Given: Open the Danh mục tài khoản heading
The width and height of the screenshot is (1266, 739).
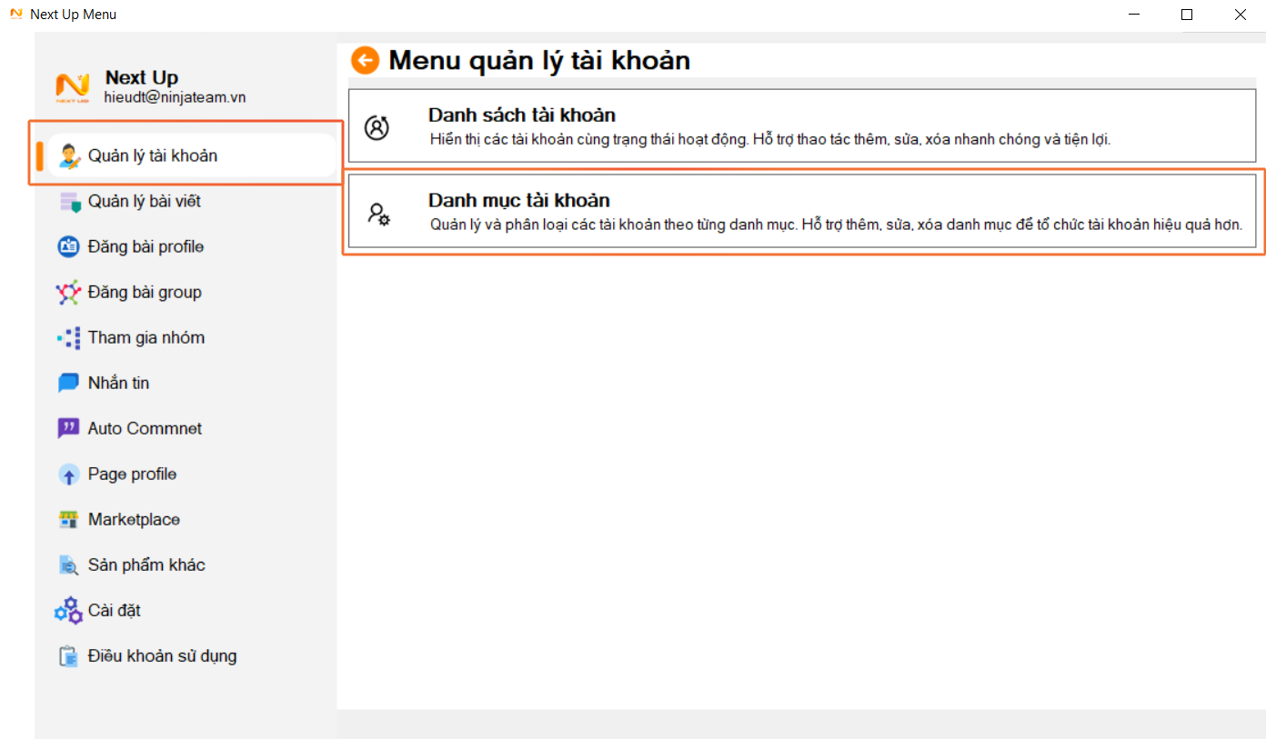Looking at the screenshot, I should click(x=519, y=200).
